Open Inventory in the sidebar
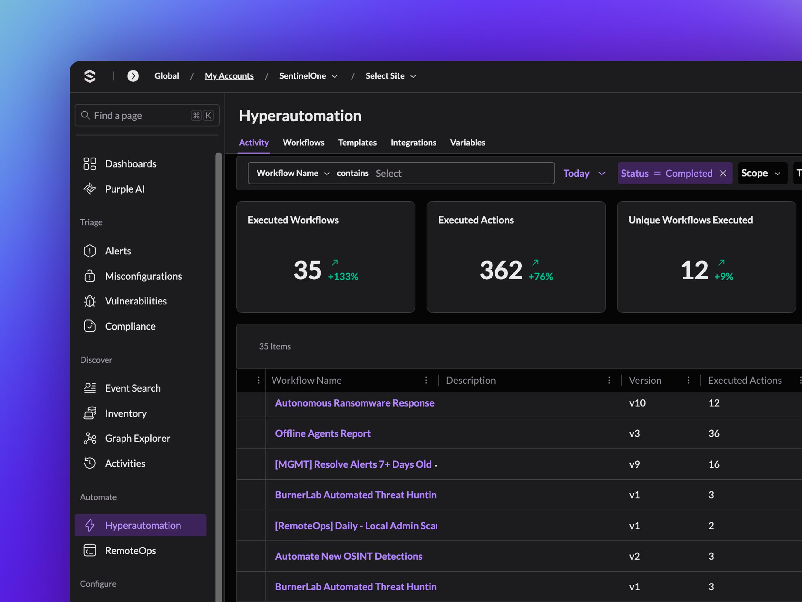The image size is (802, 602). coord(115,413)
